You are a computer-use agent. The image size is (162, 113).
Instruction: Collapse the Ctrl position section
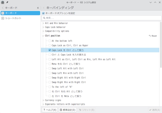[x=43, y=36]
